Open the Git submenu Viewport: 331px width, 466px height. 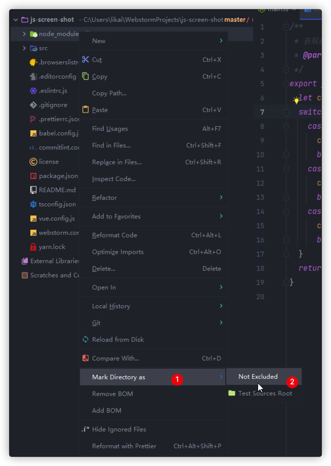(154, 323)
